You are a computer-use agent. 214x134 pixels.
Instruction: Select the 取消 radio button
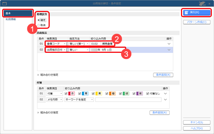tap(38, 25)
